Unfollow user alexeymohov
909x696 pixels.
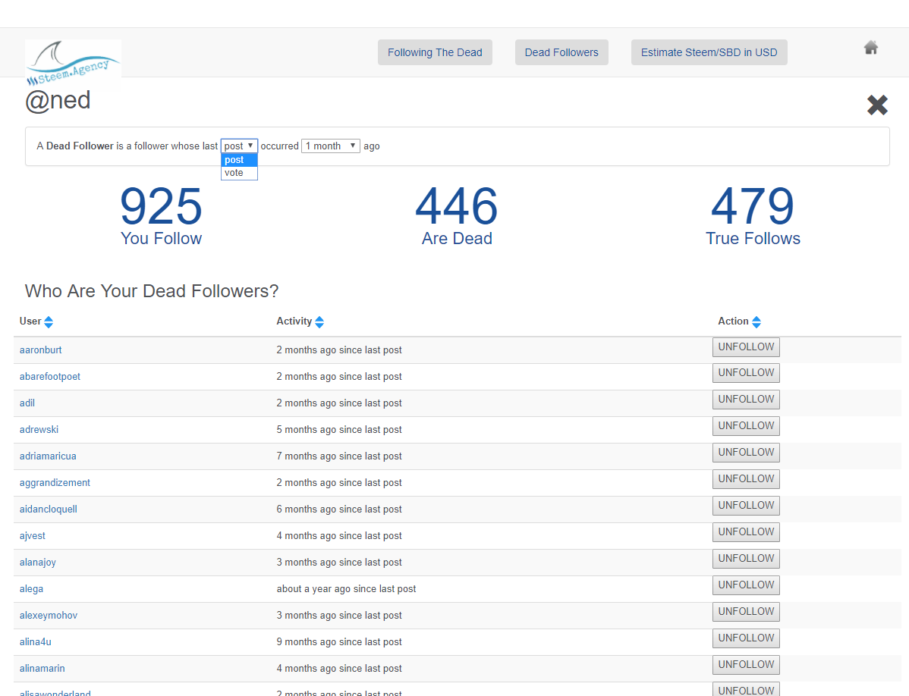coord(746,611)
